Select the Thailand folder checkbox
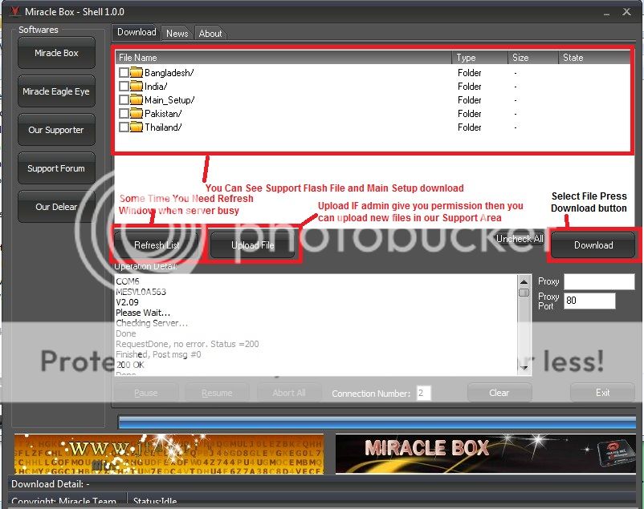 point(124,127)
